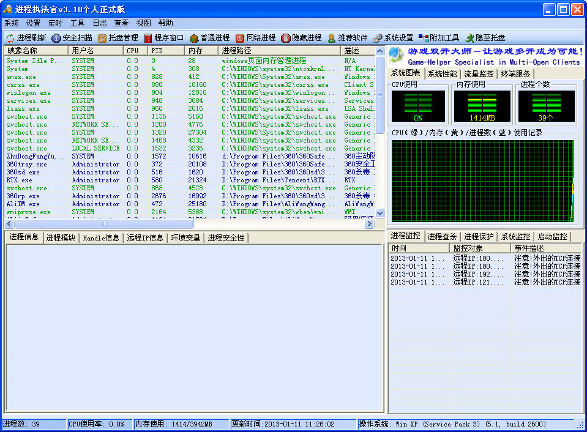
Task: Click the application icon in the title bar
Action: pyautogui.click(x=7, y=9)
